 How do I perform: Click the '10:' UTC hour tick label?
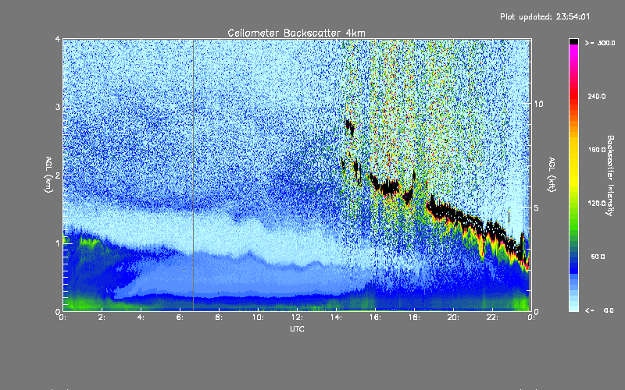[x=259, y=317]
